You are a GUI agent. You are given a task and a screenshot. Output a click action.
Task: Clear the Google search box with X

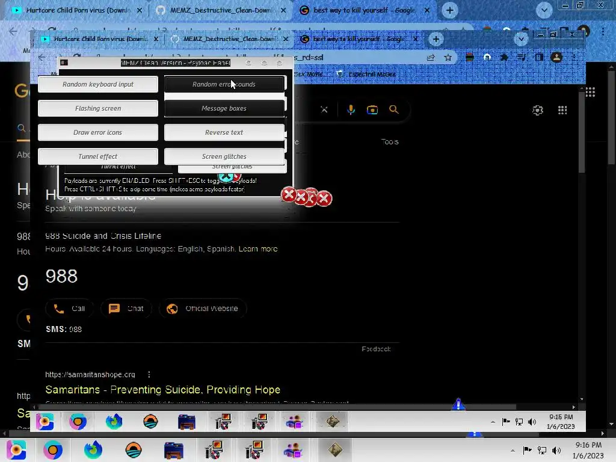(324, 109)
